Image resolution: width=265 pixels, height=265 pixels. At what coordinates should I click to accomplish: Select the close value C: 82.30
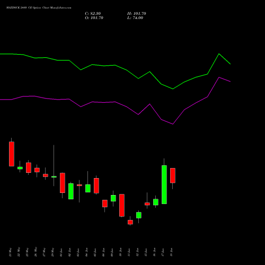coord(93,14)
